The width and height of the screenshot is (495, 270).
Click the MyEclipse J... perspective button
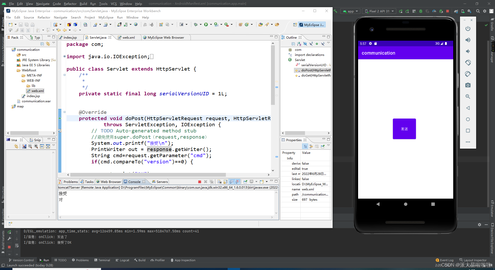pos(312,25)
